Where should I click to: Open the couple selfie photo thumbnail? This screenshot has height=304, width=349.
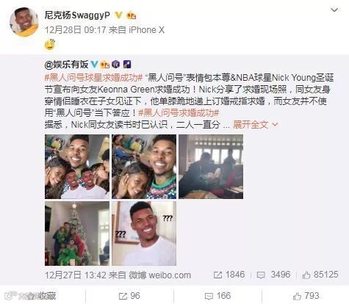point(144,167)
